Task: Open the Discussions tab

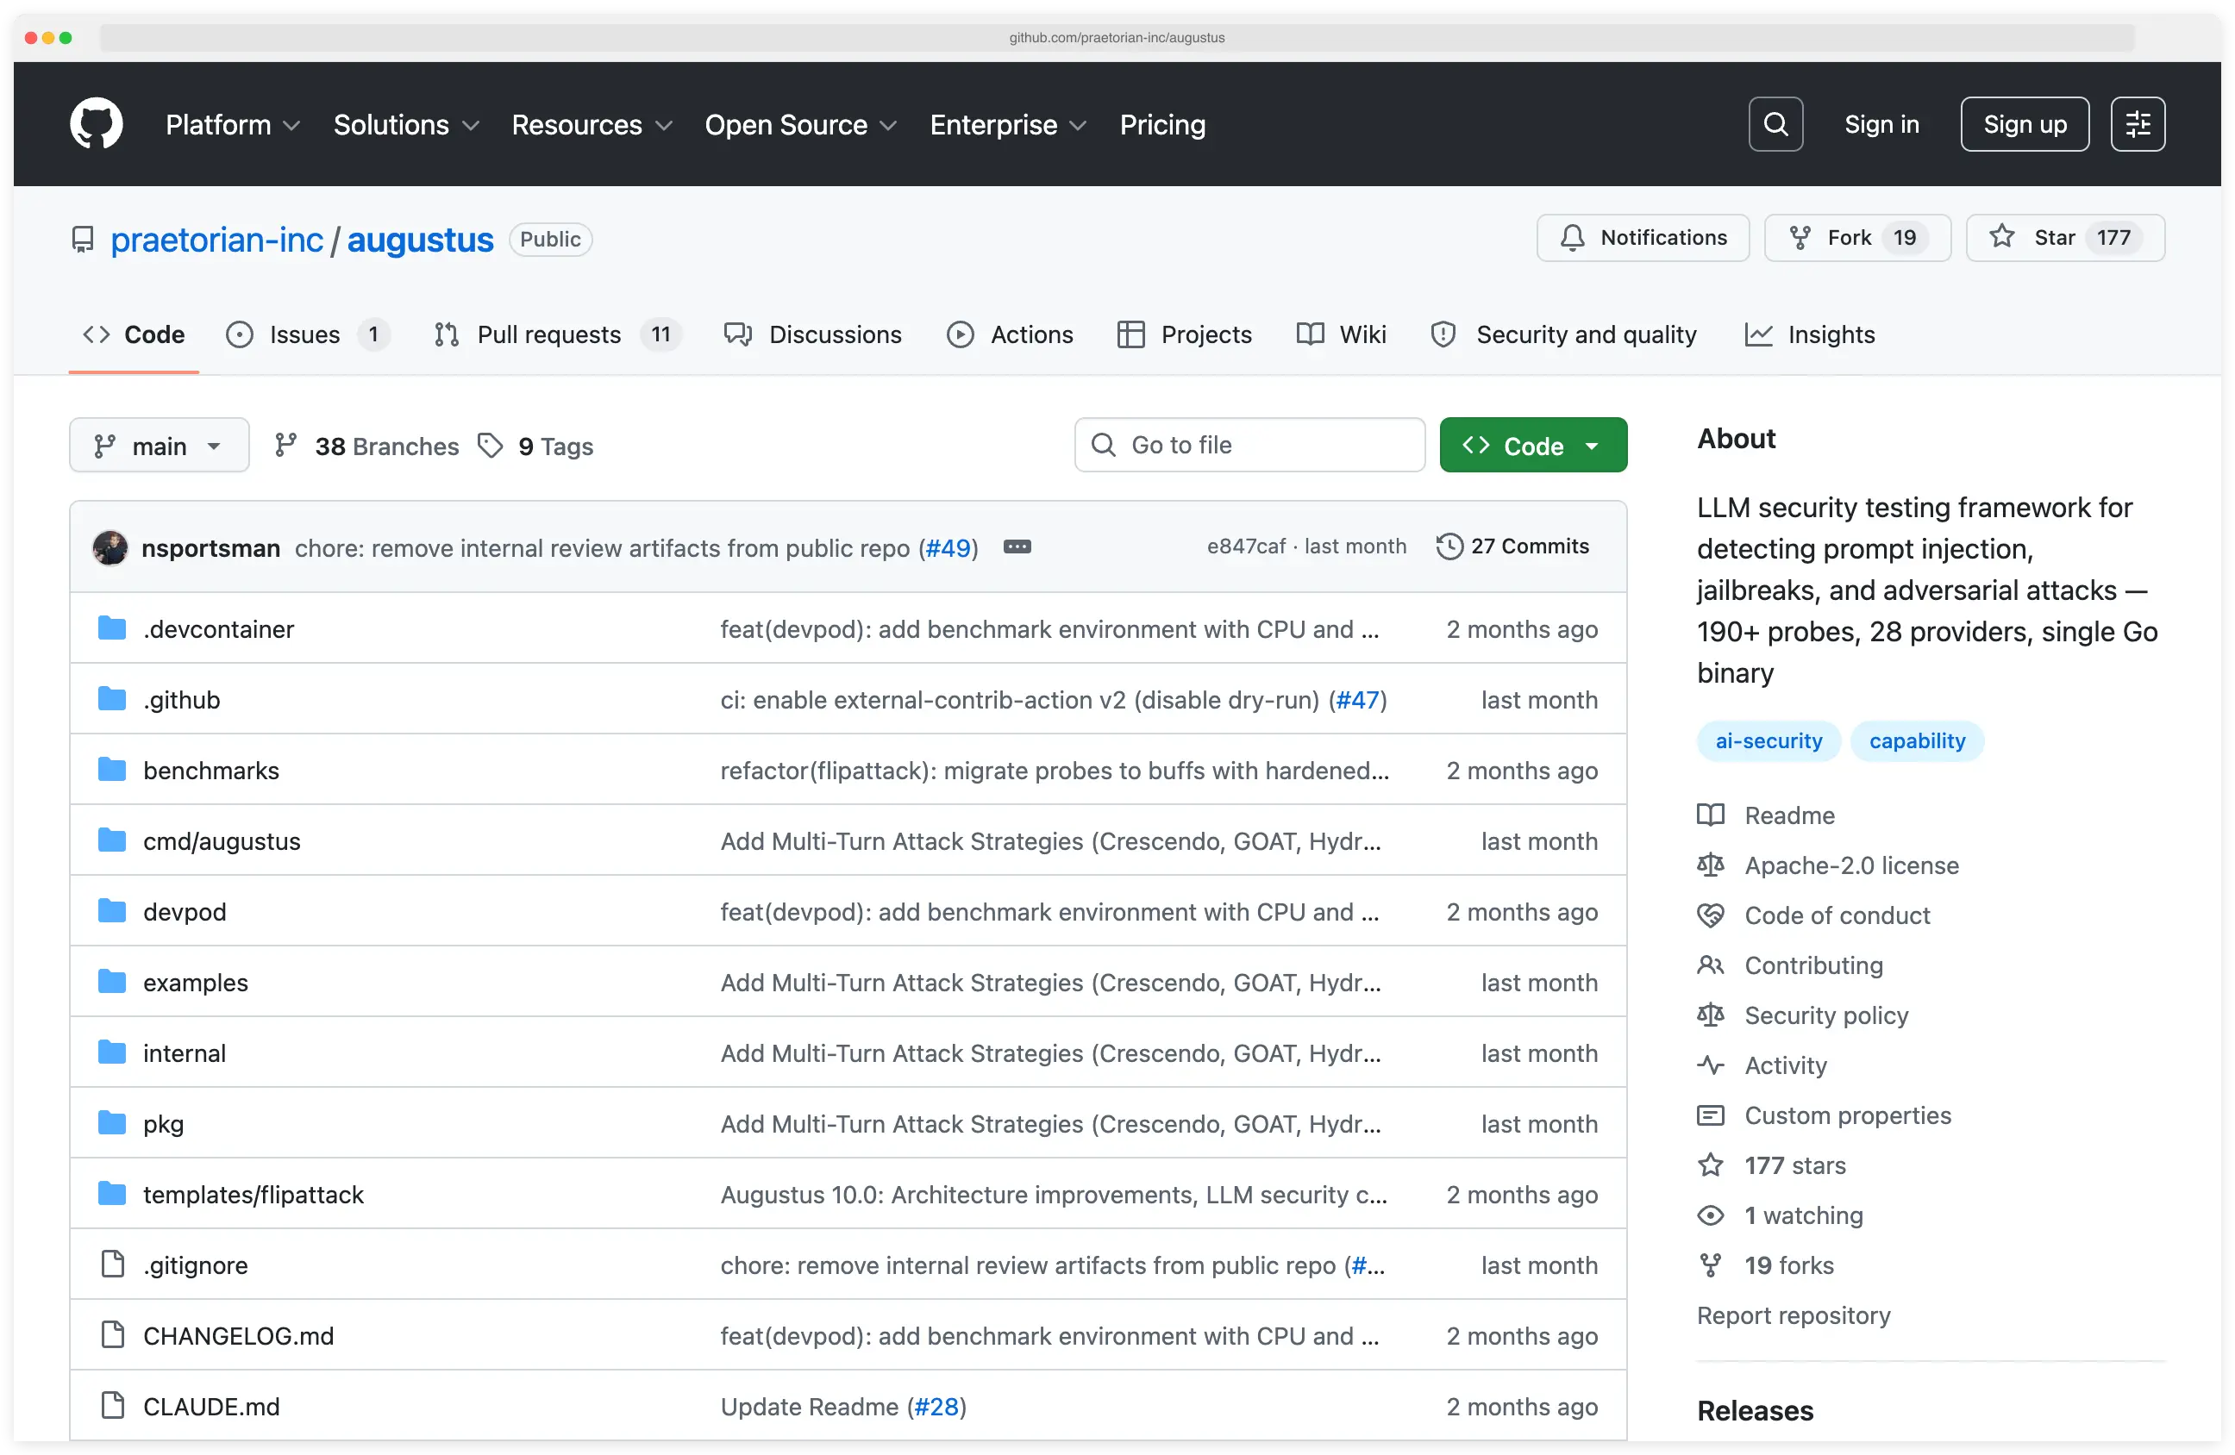Action: 812,334
